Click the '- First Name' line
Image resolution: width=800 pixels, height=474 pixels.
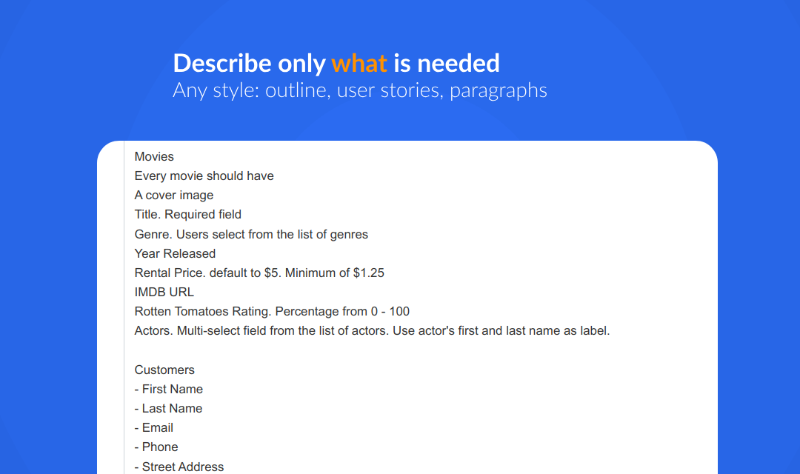tap(169, 390)
